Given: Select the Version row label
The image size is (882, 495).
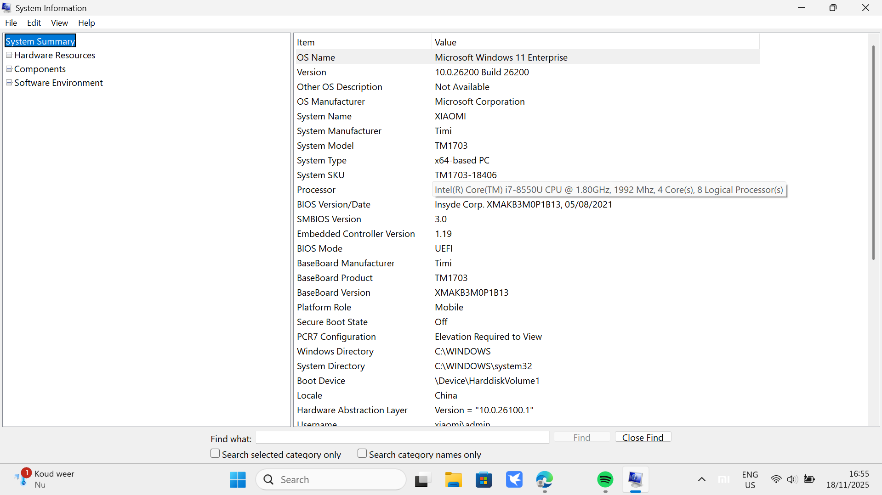Looking at the screenshot, I should pyautogui.click(x=312, y=72).
